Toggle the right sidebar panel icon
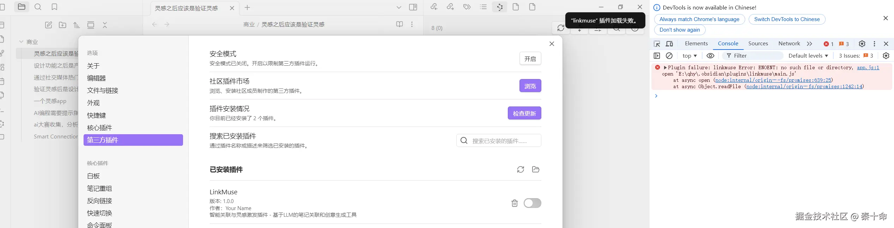 pos(413,7)
